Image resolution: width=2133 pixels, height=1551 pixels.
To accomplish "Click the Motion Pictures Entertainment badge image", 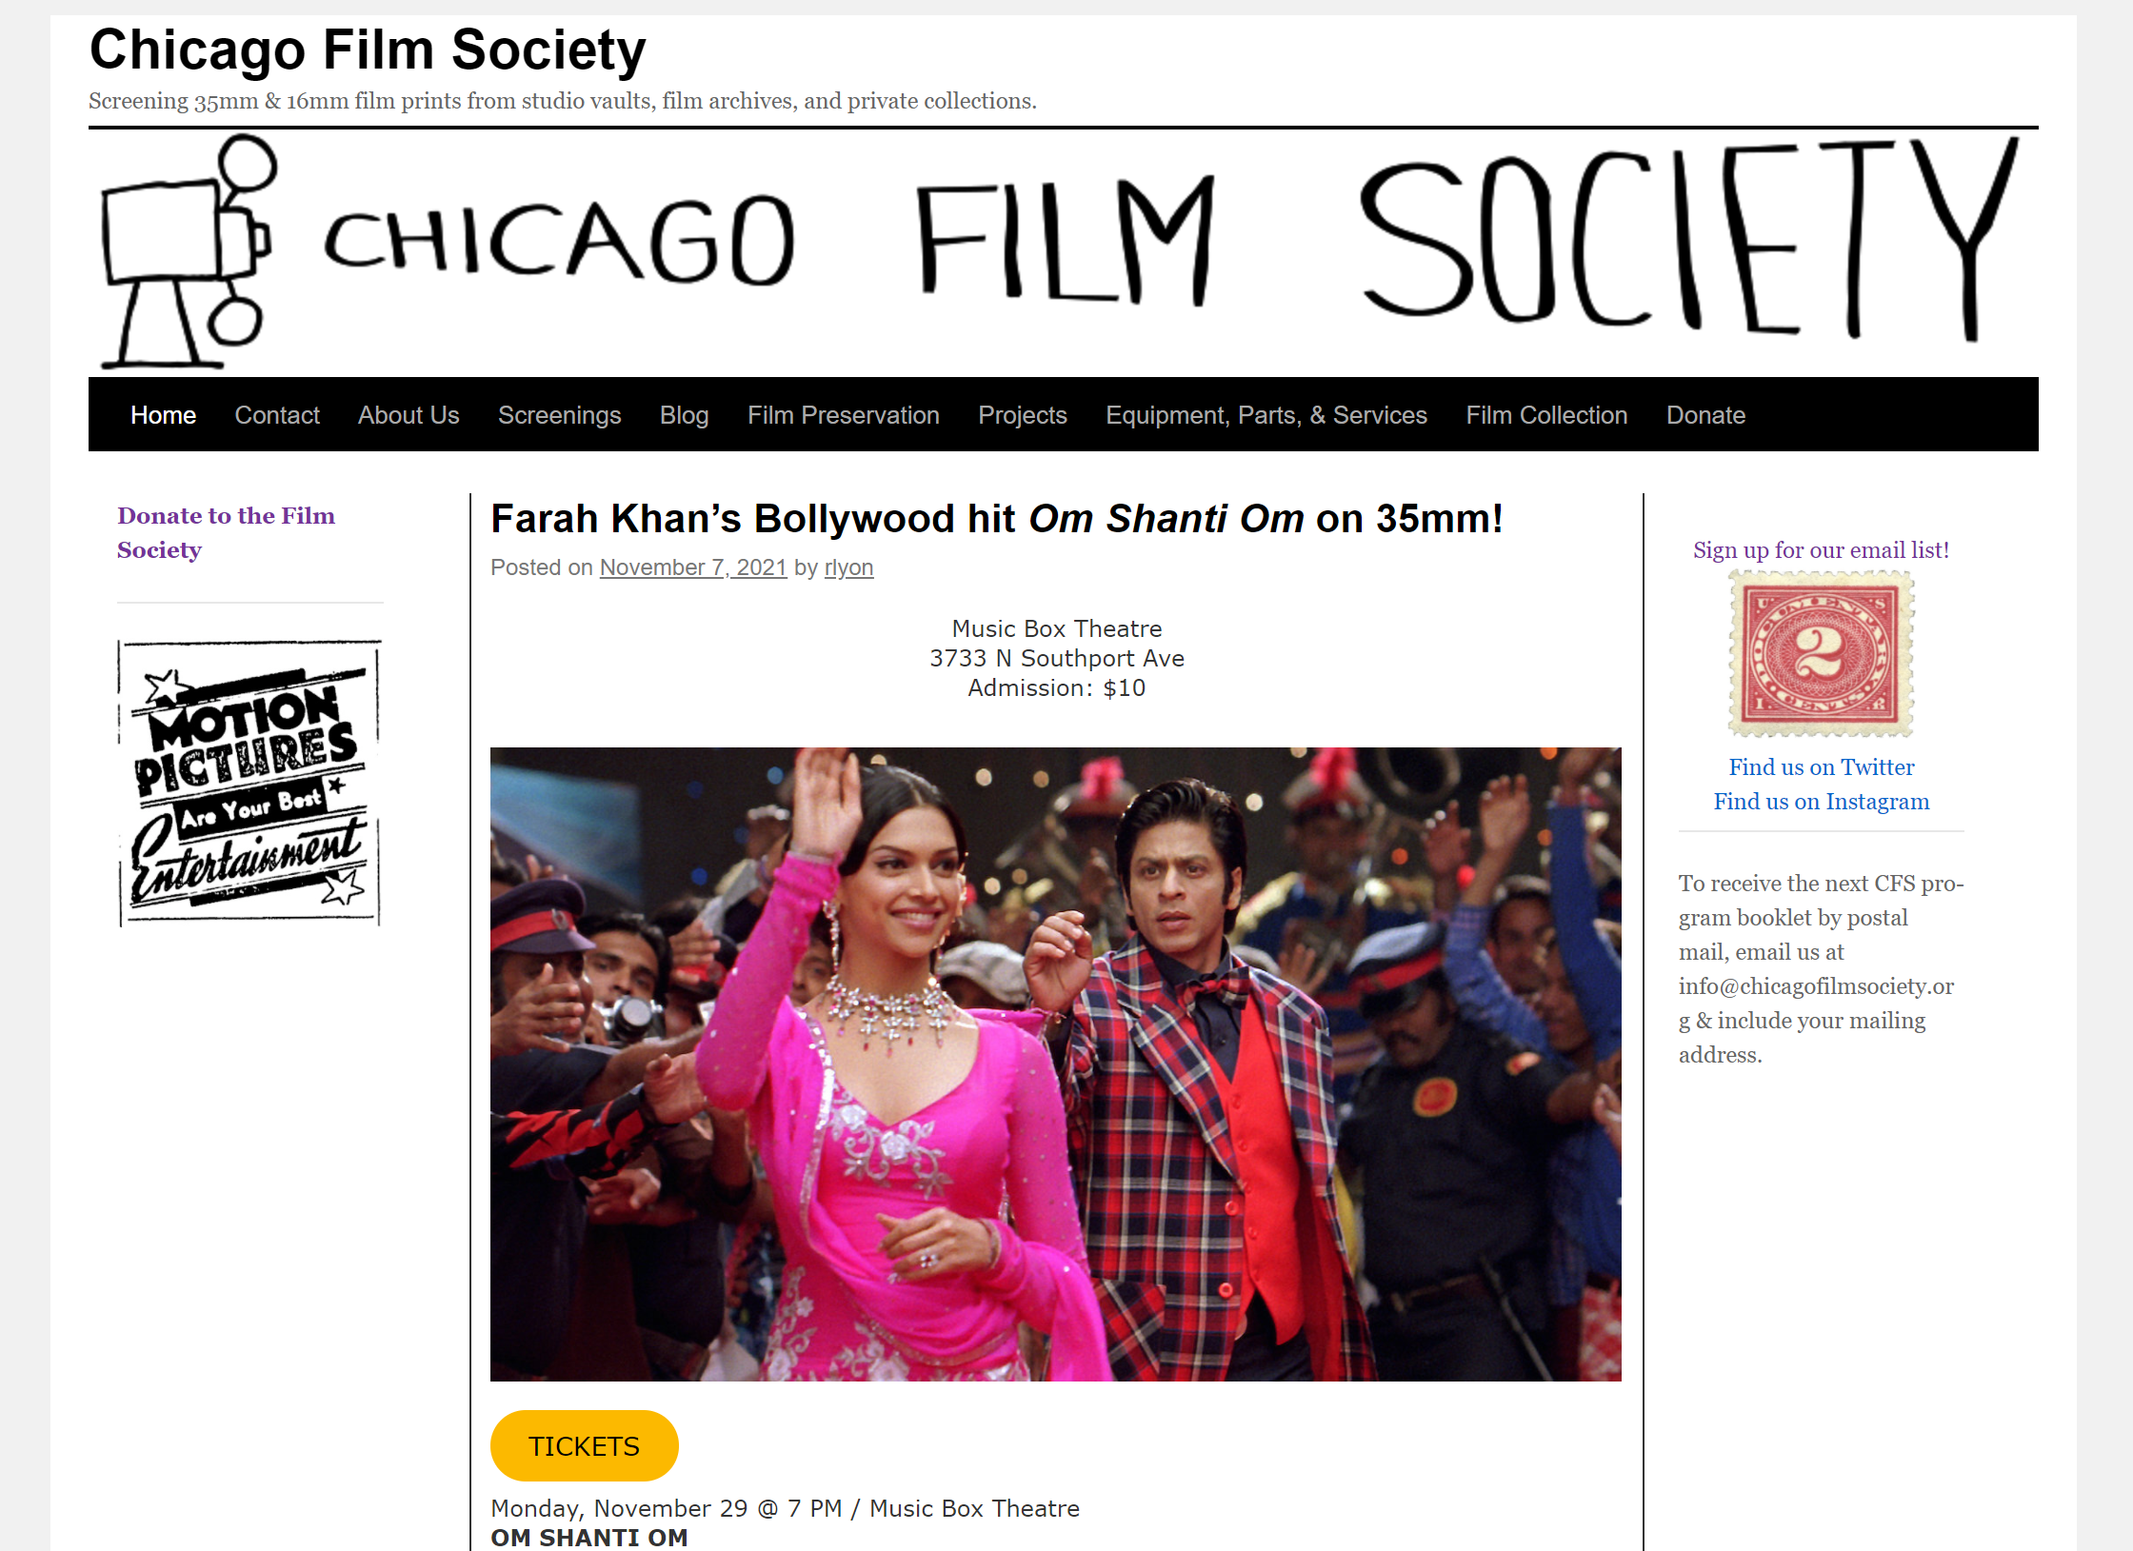I will point(249,783).
